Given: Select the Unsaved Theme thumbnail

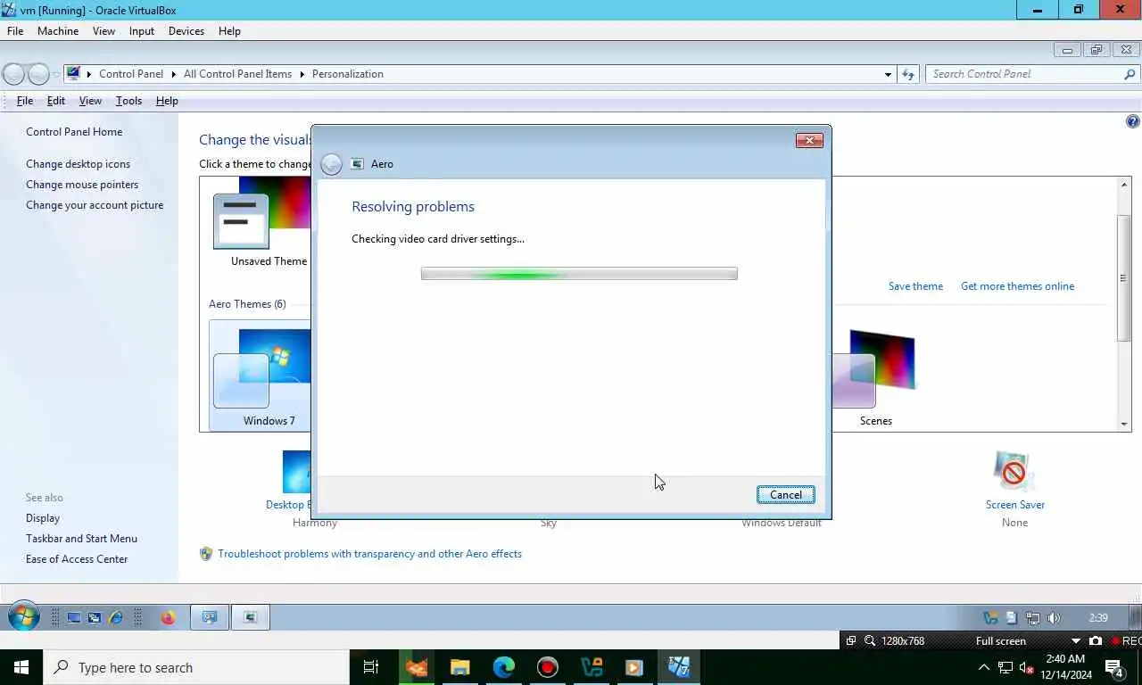Looking at the screenshot, I should pyautogui.click(x=262, y=214).
